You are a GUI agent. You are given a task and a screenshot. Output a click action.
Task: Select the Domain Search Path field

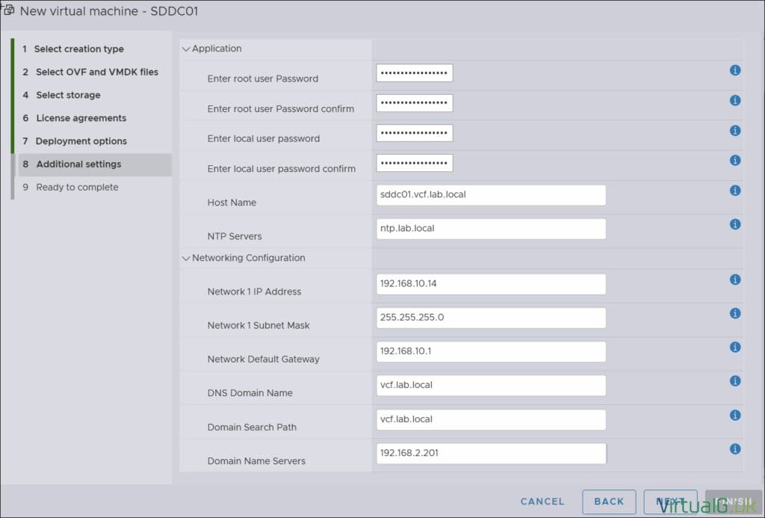[x=491, y=420]
